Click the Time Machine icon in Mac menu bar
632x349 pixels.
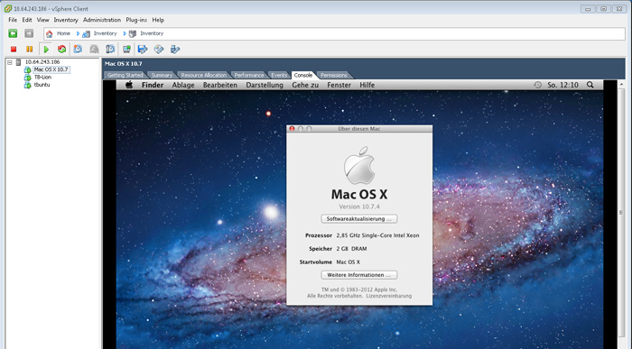coord(538,85)
